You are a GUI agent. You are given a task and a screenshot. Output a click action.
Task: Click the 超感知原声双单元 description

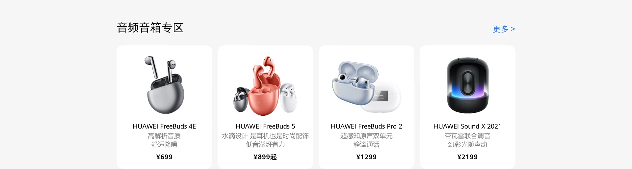click(366, 136)
